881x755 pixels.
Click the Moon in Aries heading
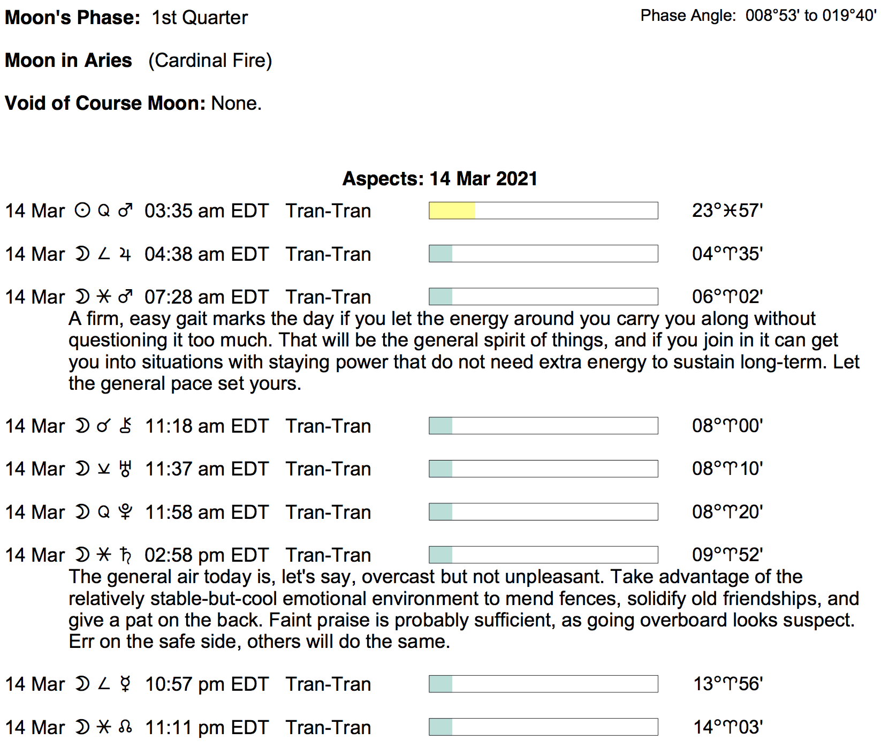point(69,60)
